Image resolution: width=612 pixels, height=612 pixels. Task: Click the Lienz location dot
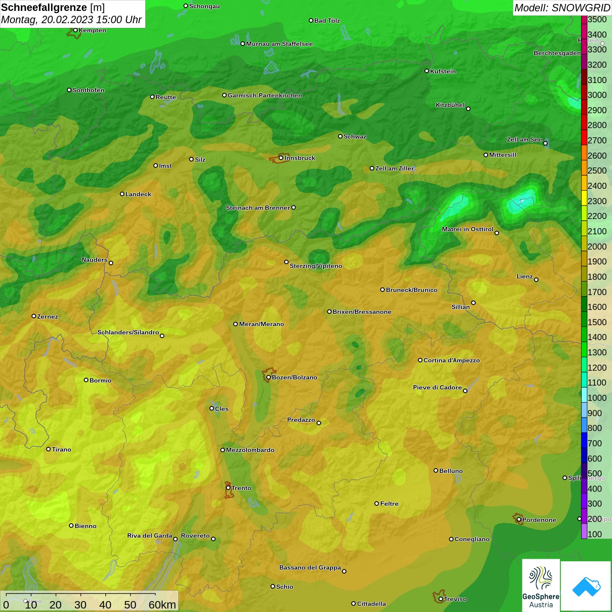coord(536,279)
